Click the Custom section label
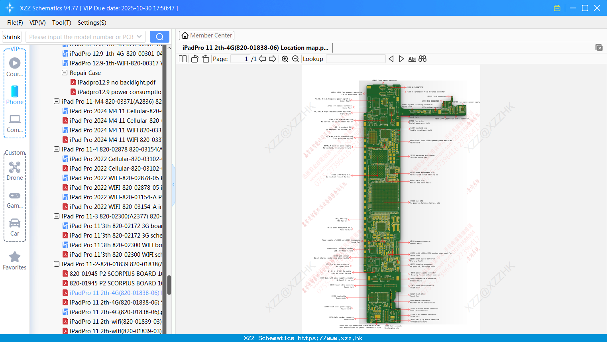Screen dimensions: 607x342 (15, 153)
